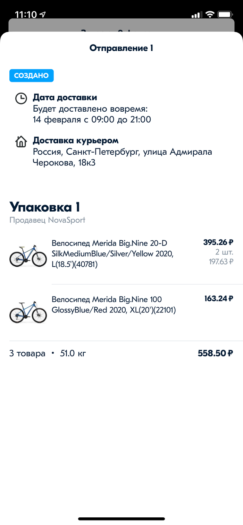Tap the battery icon in status bar

click(x=225, y=15)
